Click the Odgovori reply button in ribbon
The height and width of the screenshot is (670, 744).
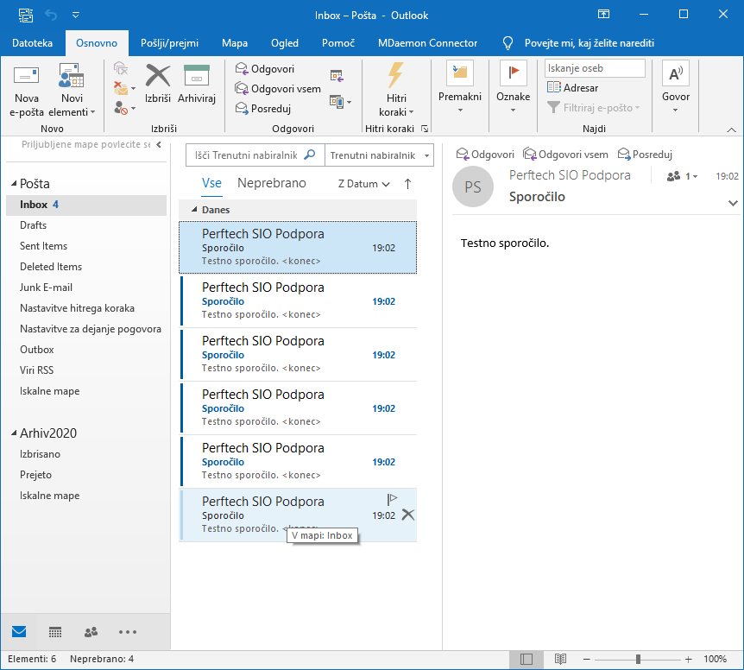coord(265,69)
